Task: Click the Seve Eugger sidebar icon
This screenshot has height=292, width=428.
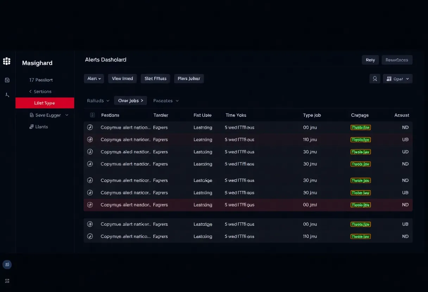Action: click(32, 115)
